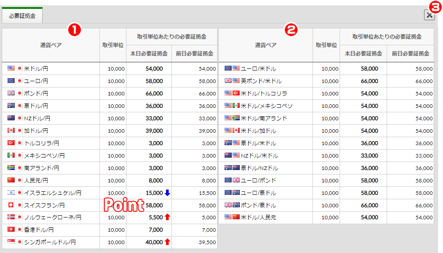Select the ノルウェークローネ/円 currency pair
The image size is (443, 253).
click(x=52, y=217)
